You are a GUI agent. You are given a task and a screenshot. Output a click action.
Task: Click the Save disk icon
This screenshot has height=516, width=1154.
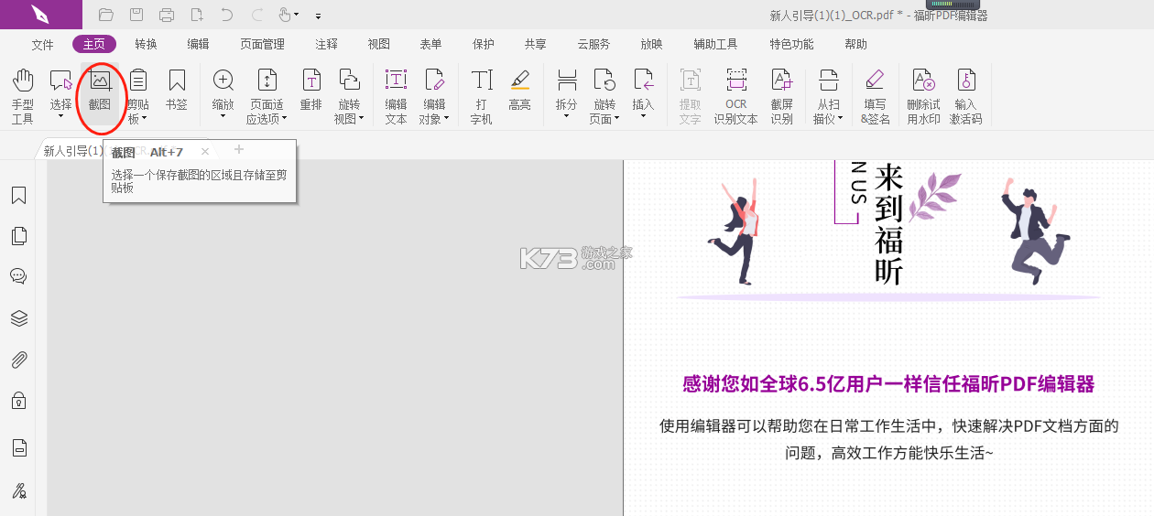[x=136, y=15]
